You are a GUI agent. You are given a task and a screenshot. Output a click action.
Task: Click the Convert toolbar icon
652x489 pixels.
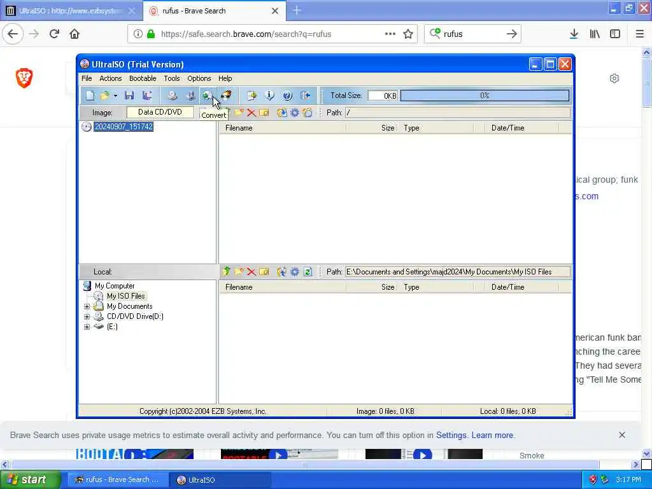207,96
